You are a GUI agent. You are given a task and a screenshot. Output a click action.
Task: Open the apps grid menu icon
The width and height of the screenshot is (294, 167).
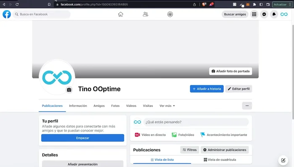point(254,14)
